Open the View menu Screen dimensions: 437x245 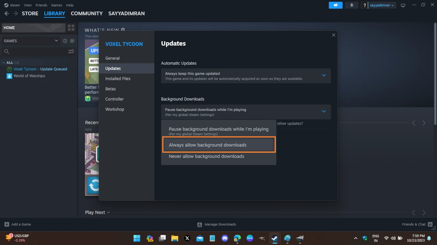point(28,5)
